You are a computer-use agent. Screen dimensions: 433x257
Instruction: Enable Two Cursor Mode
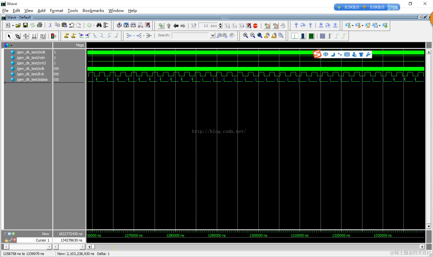(34, 36)
